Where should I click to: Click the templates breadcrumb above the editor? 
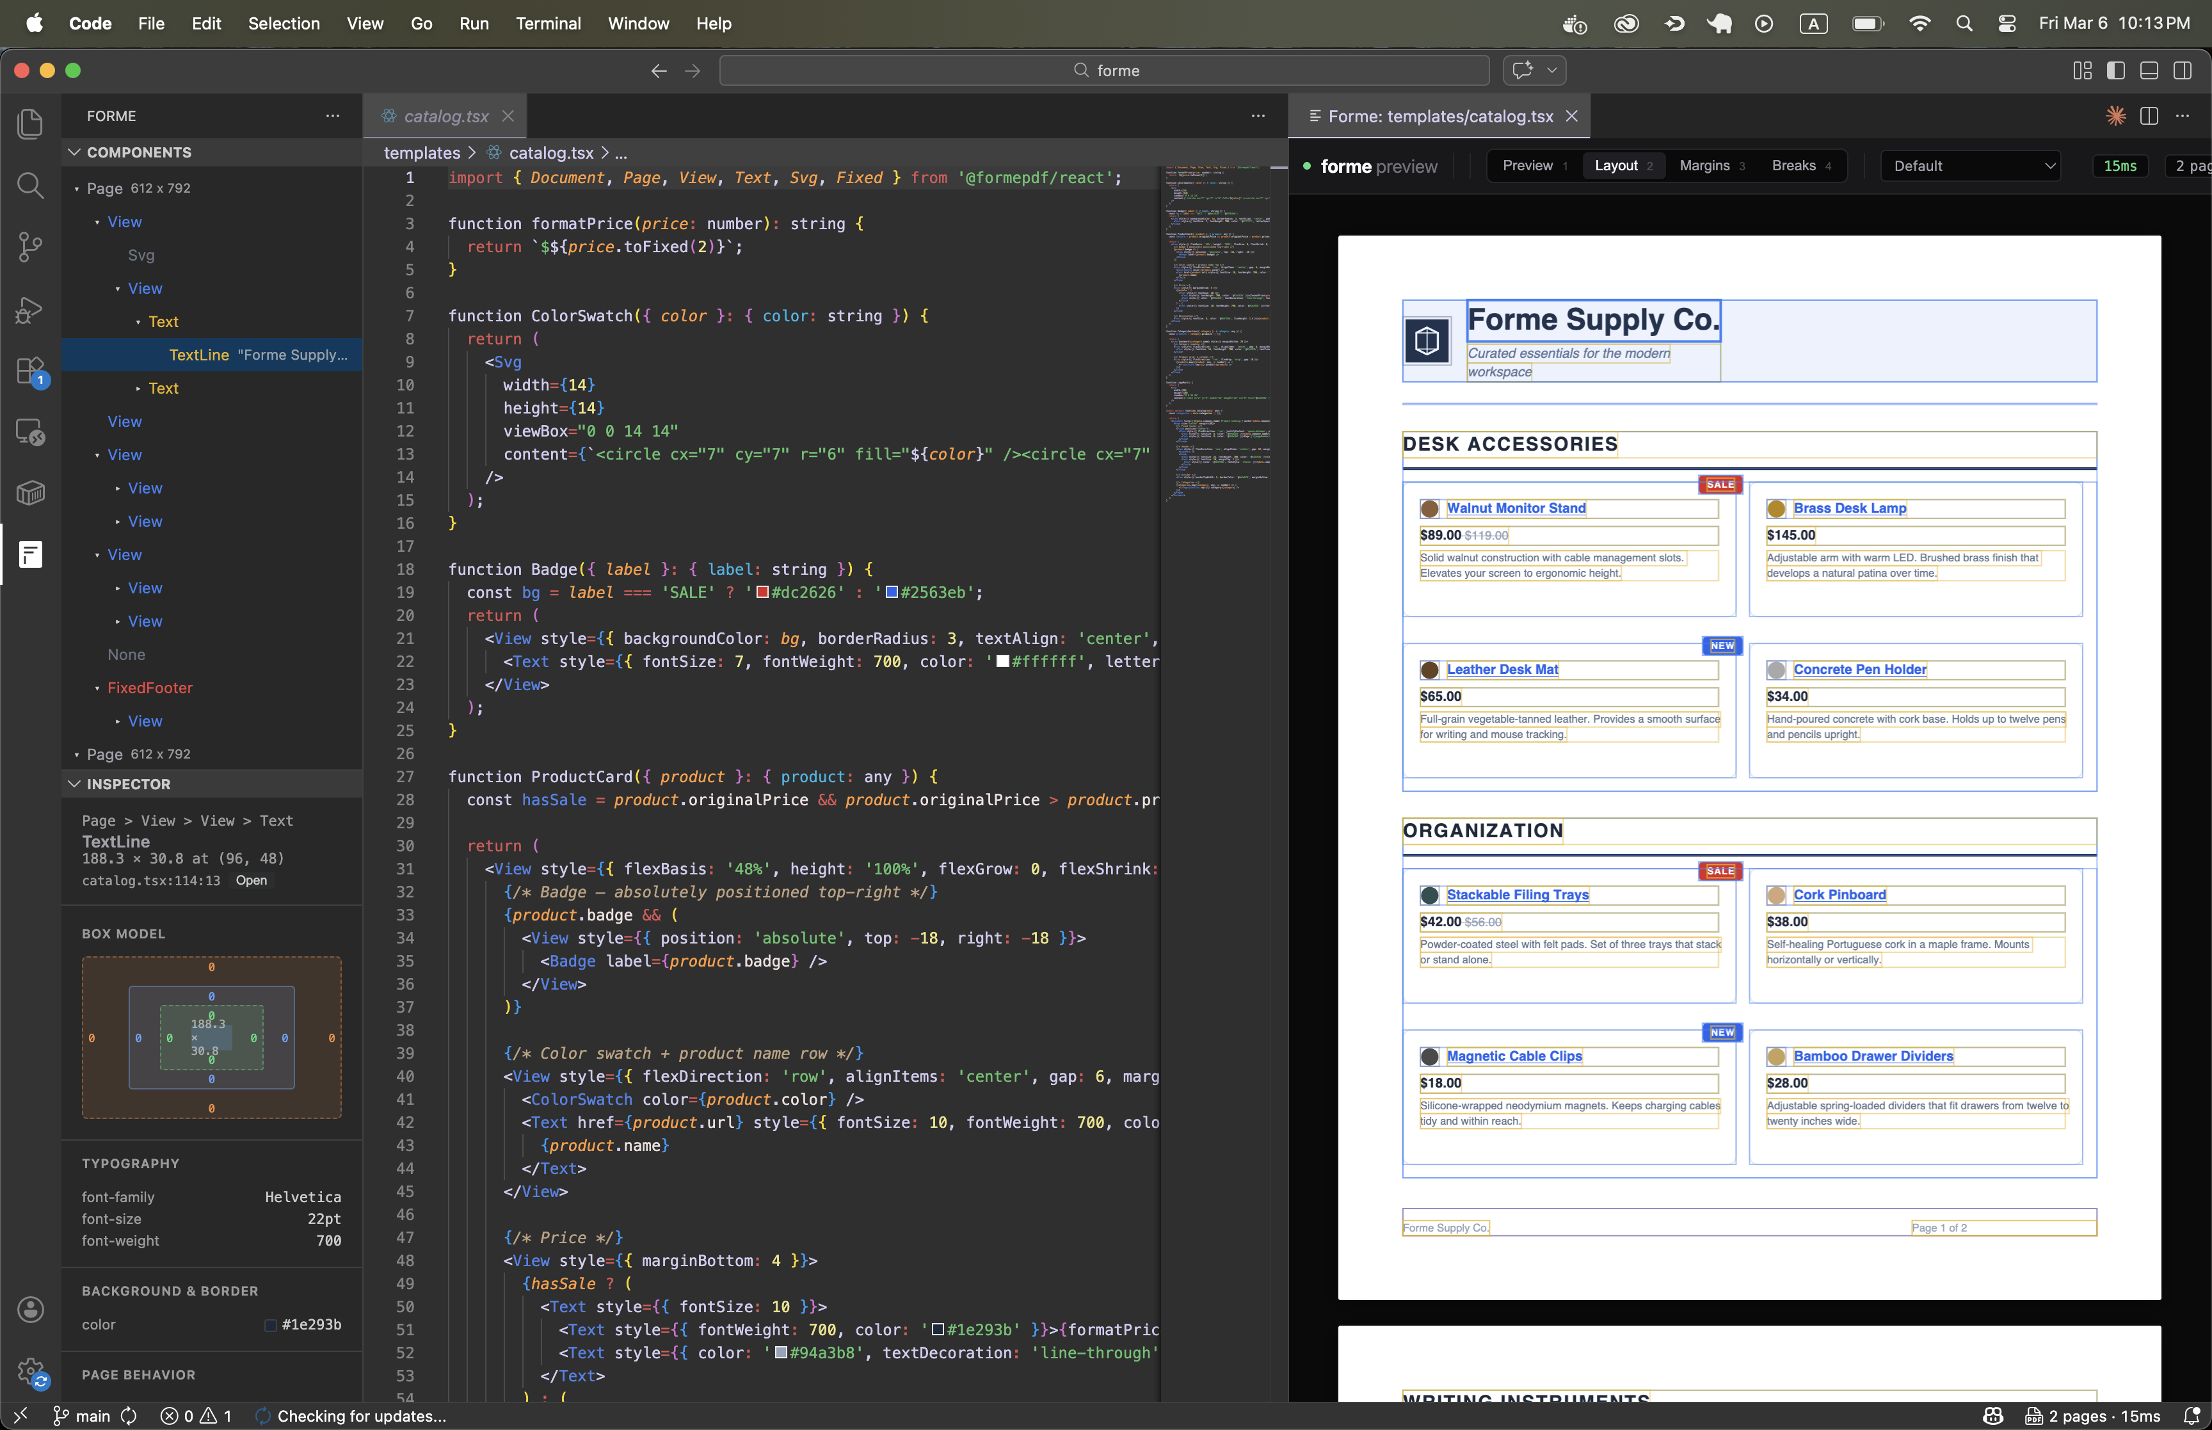421,152
